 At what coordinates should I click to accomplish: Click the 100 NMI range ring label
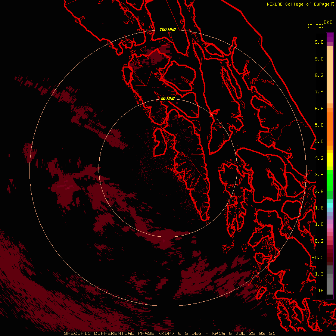[168, 29]
